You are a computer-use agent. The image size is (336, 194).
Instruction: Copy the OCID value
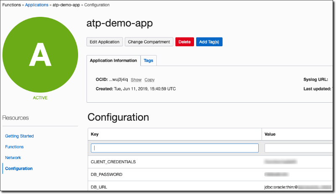[150, 80]
